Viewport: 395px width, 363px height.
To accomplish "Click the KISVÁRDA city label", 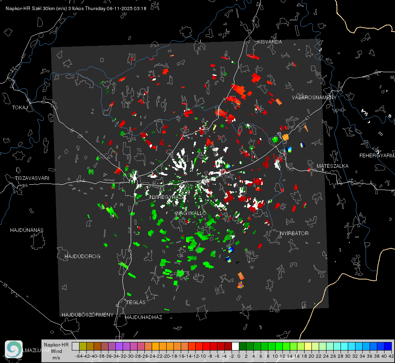I will 270,42.
